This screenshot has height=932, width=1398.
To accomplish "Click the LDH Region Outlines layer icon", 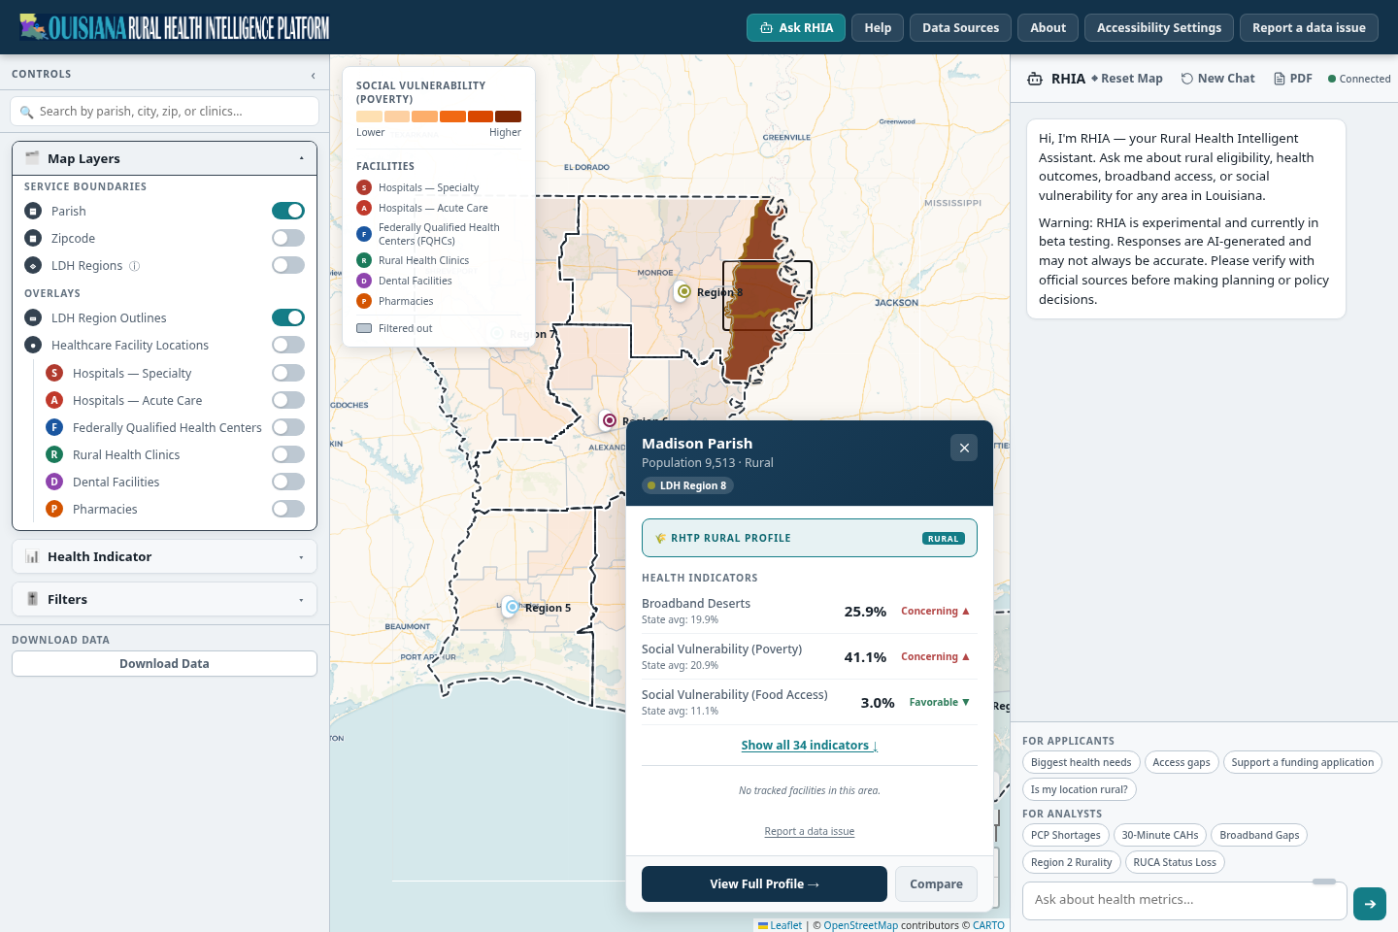I will coord(33,317).
